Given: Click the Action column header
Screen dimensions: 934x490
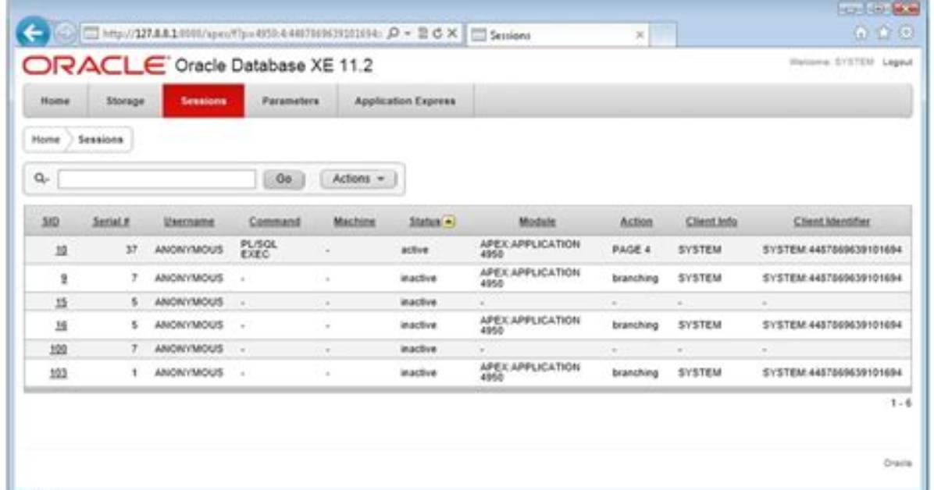Looking at the screenshot, I should 636,222.
